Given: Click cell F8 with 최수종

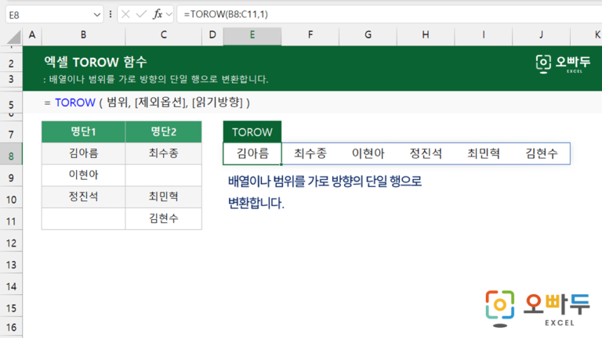Looking at the screenshot, I should (x=310, y=153).
